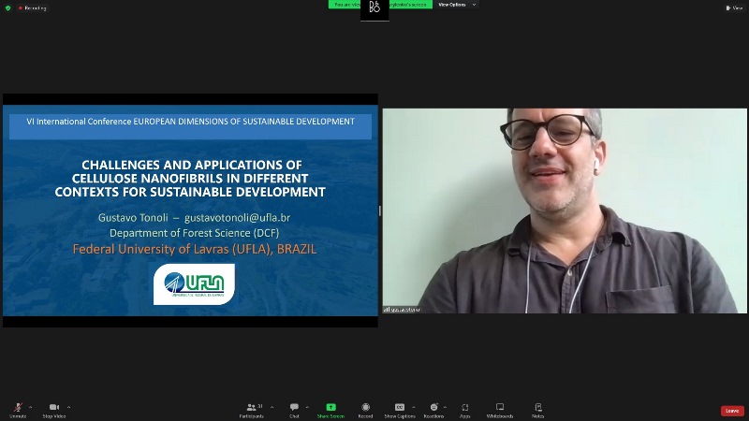Click the red Leave button
Image resolution: width=749 pixels, height=421 pixels.
point(732,411)
